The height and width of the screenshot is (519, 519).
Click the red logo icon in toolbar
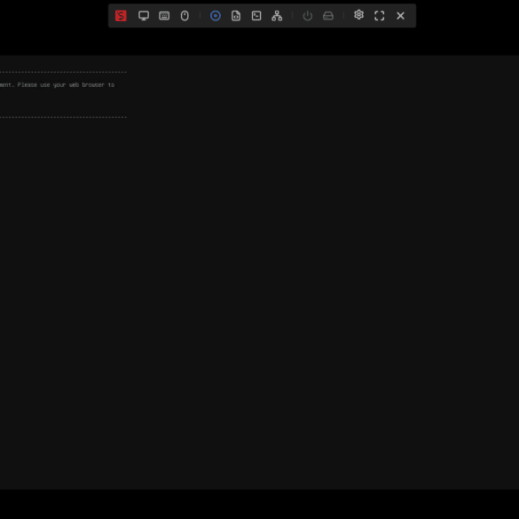121,16
